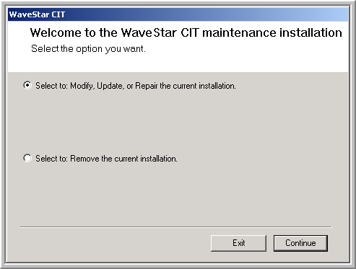
Task: Click the word 'Repair' in the first option
Action: point(147,86)
